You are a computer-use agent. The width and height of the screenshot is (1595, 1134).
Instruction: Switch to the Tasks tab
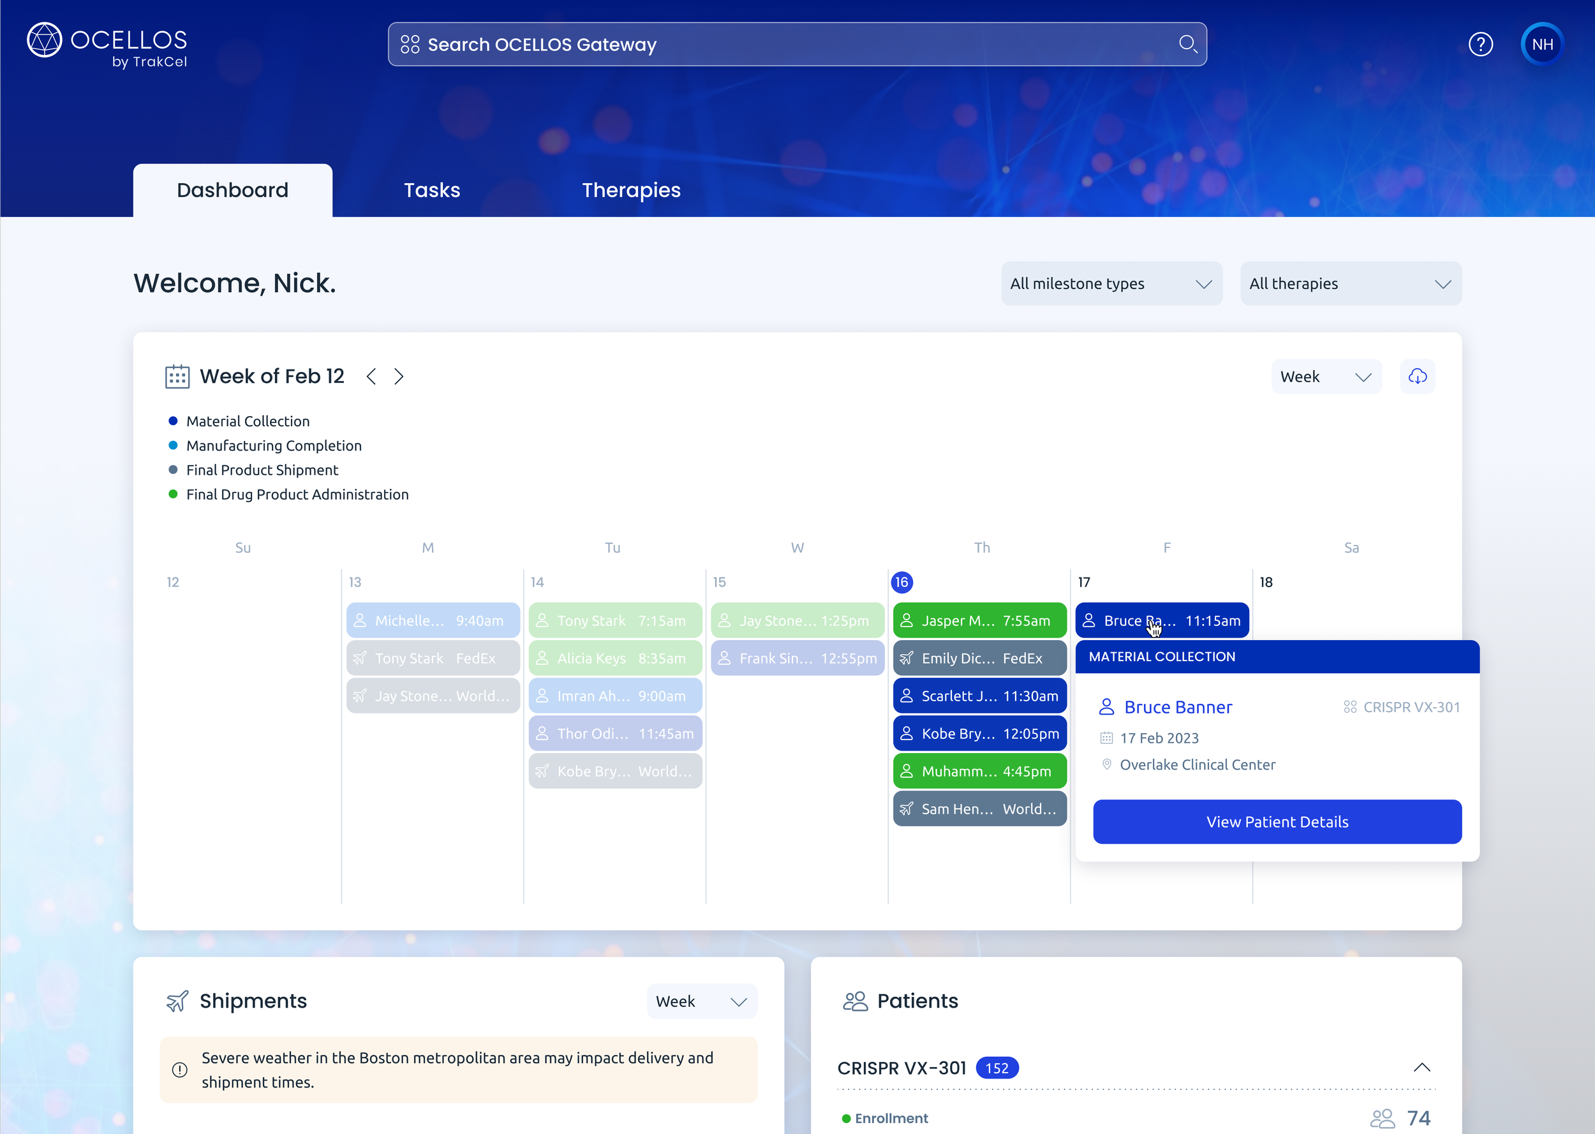(431, 190)
